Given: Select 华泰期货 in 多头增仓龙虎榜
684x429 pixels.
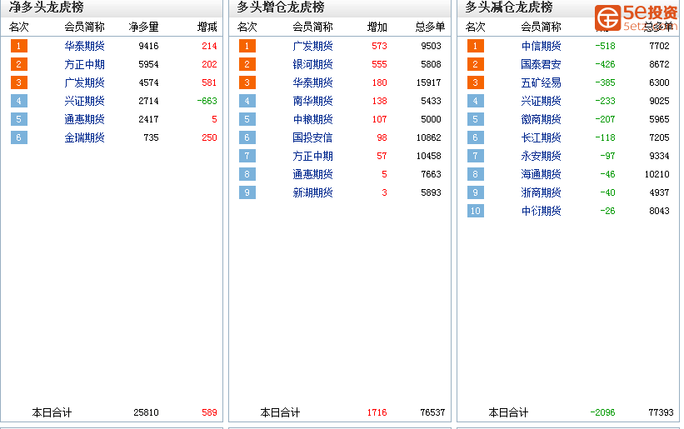Looking at the screenshot, I should (x=312, y=82).
